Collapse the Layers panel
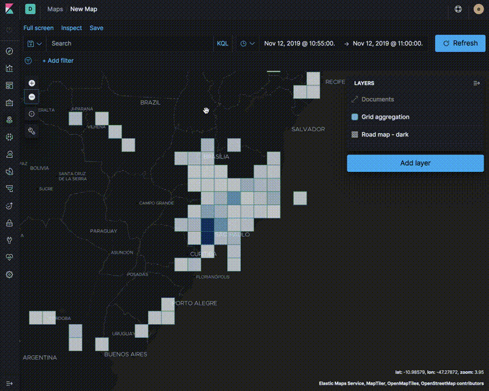The height and width of the screenshot is (391, 489). [477, 83]
